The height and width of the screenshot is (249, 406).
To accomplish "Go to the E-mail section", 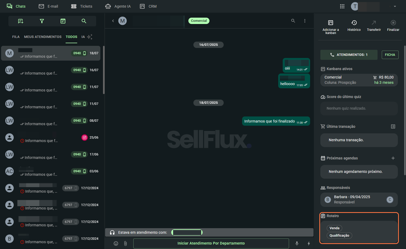I will tap(48, 6).
